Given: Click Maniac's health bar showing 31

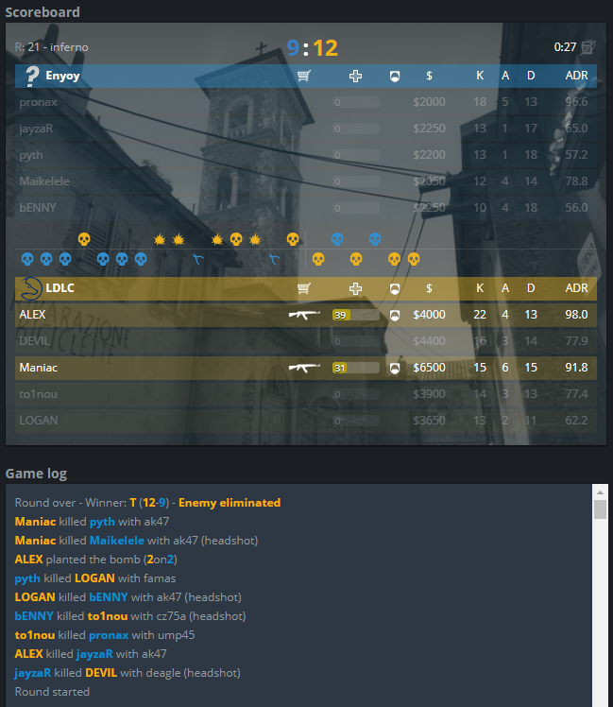Looking at the screenshot, I should (x=356, y=368).
